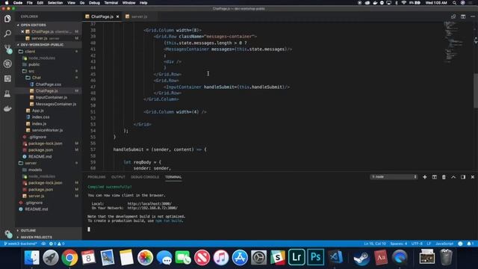Screen dimensions: 478x269
Task: Open InputContainer.js in explorer
Action: (52, 97)
